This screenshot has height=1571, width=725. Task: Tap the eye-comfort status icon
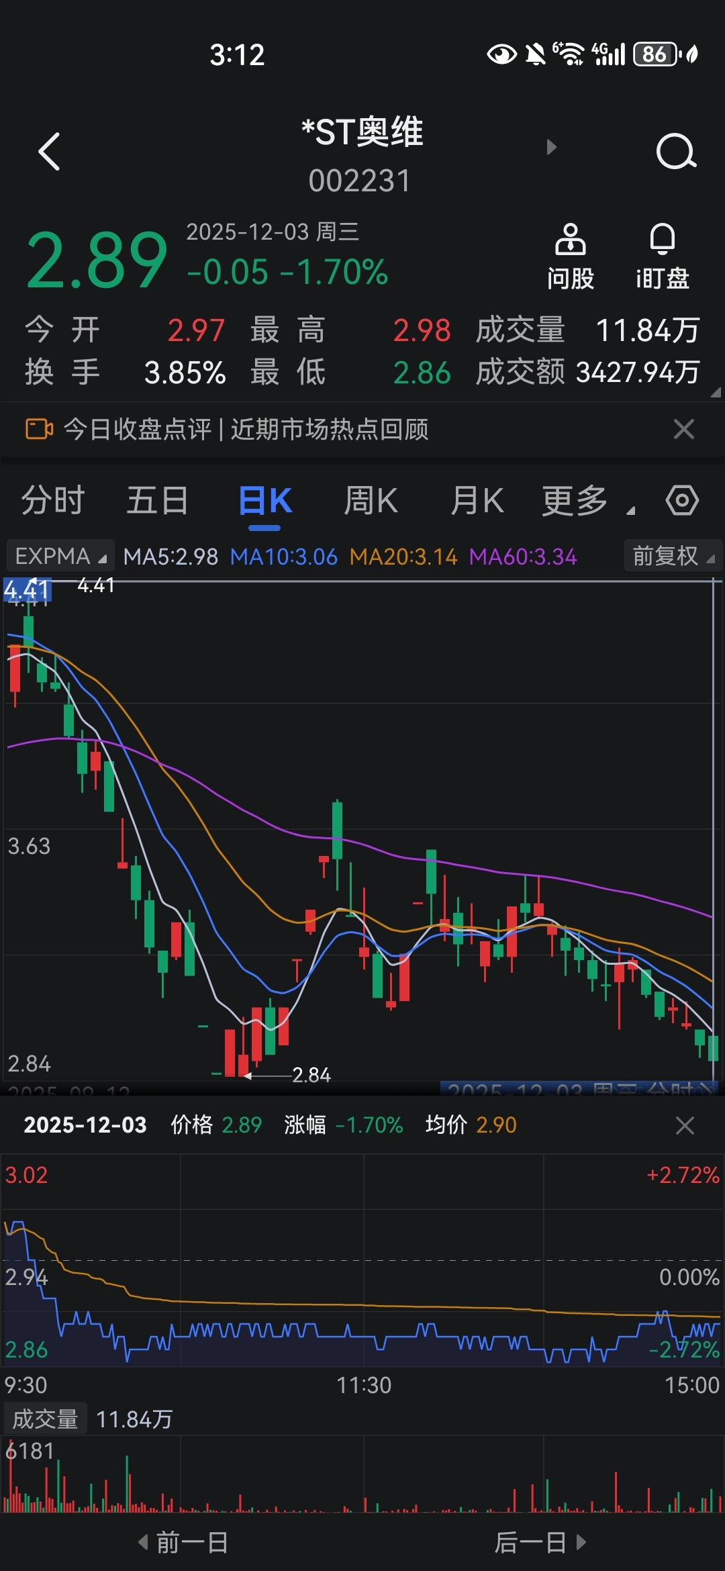pos(501,54)
